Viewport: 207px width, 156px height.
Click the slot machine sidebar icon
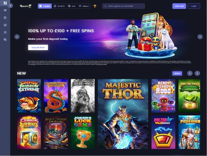coord(5,18)
